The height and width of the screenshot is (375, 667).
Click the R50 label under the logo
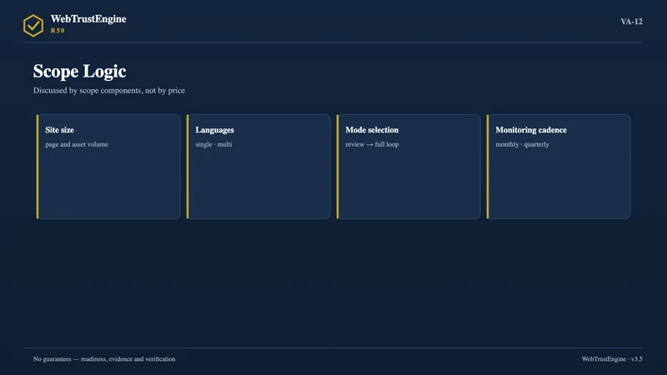(58, 31)
